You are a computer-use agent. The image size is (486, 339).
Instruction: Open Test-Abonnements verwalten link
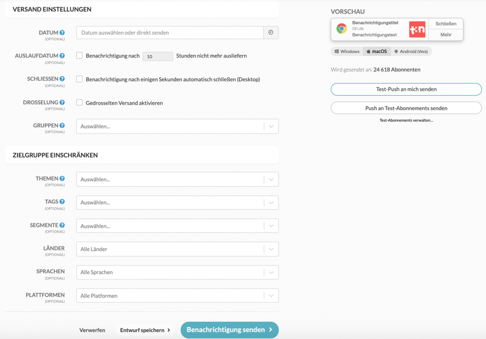coord(406,120)
